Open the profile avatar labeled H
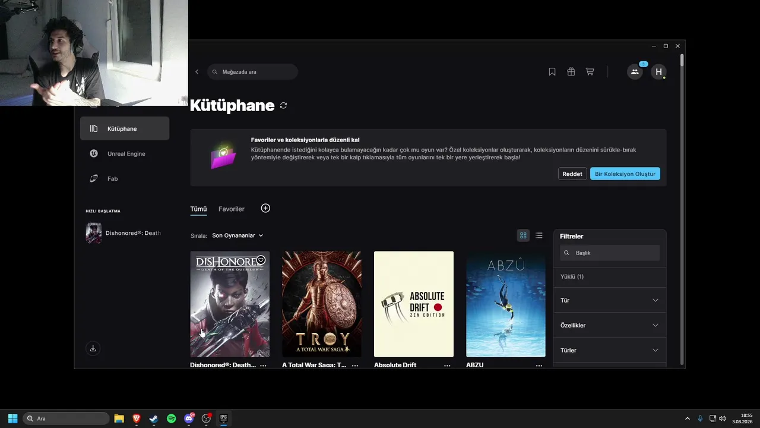This screenshot has width=760, height=428. [658, 72]
